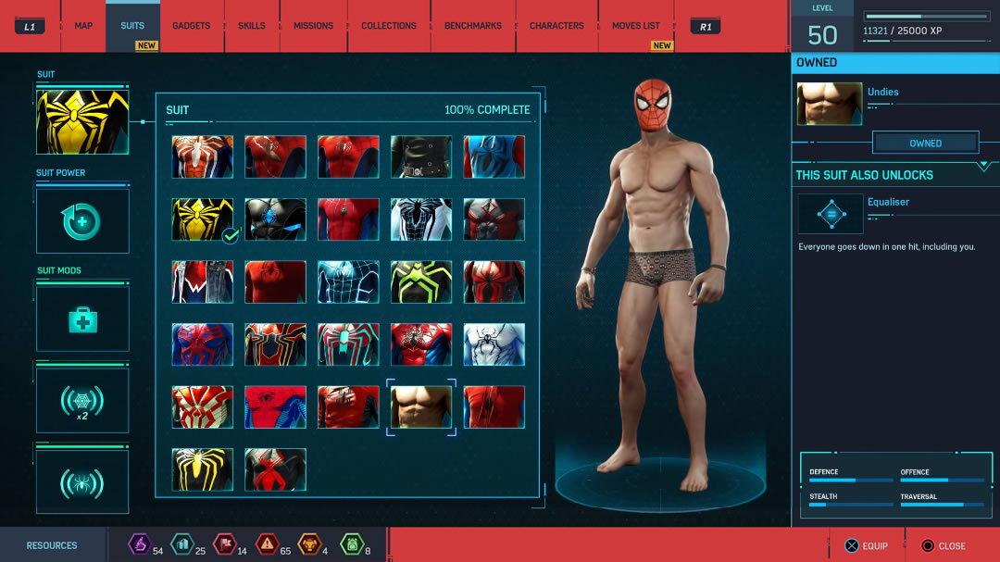Select the highlighted Undies suit thumbnail

(x=421, y=407)
